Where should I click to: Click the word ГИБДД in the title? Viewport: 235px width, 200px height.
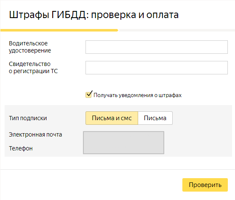pyautogui.click(x=69, y=15)
